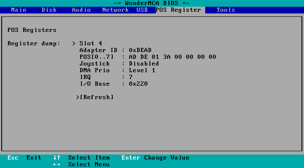Open the Main menu tab

(x=19, y=10)
